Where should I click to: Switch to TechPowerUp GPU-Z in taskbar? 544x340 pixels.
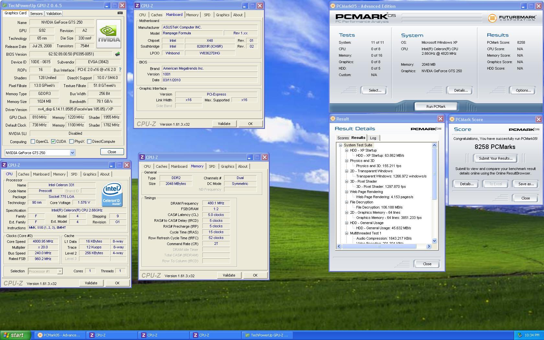267,335
